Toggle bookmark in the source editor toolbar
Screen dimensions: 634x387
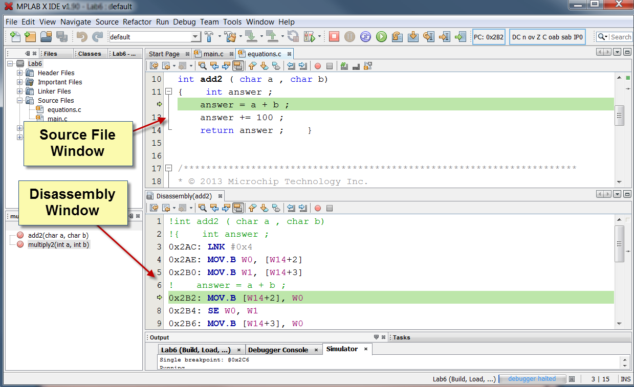pos(277,66)
